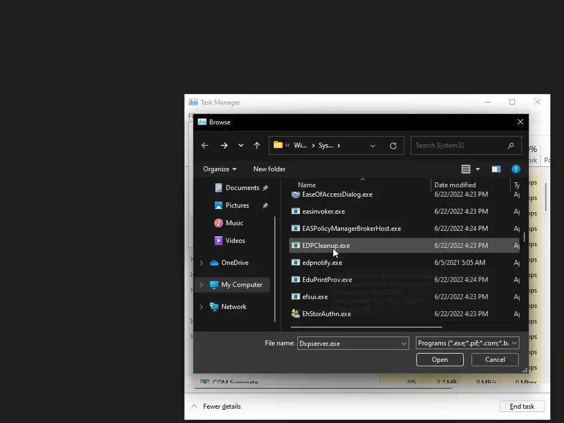
Task: Expand the My Computer tree node
Action: pyautogui.click(x=202, y=285)
